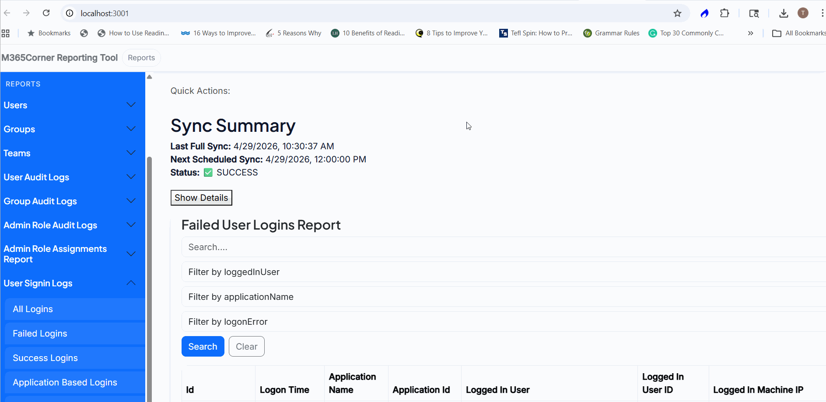The width and height of the screenshot is (826, 402).
Task: Show more bookmarks with the overflow chevron
Action: [x=750, y=33]
